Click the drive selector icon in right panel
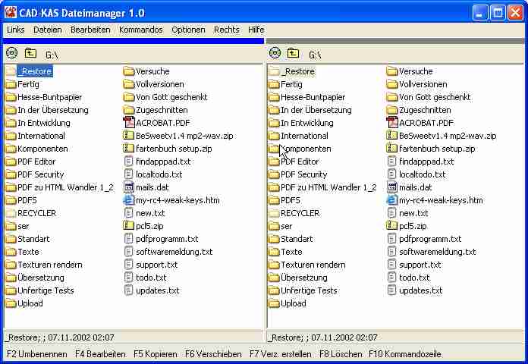This screenshot has height=364, width=528. (x=275, y=53)
